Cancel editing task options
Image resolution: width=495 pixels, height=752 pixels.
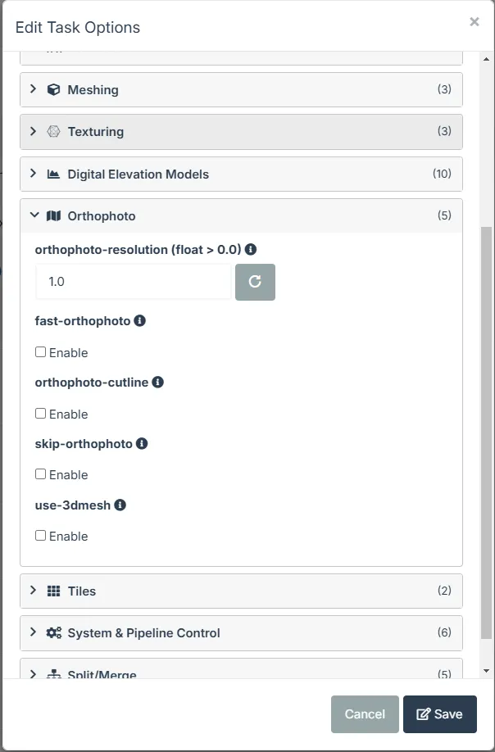[x=365, y=714]
